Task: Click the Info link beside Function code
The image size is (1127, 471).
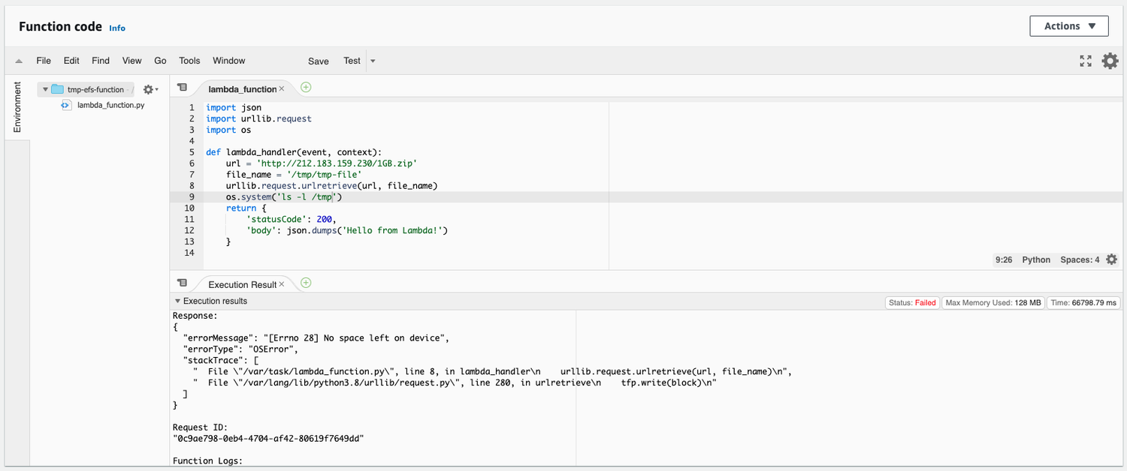Action: [117, 28]
